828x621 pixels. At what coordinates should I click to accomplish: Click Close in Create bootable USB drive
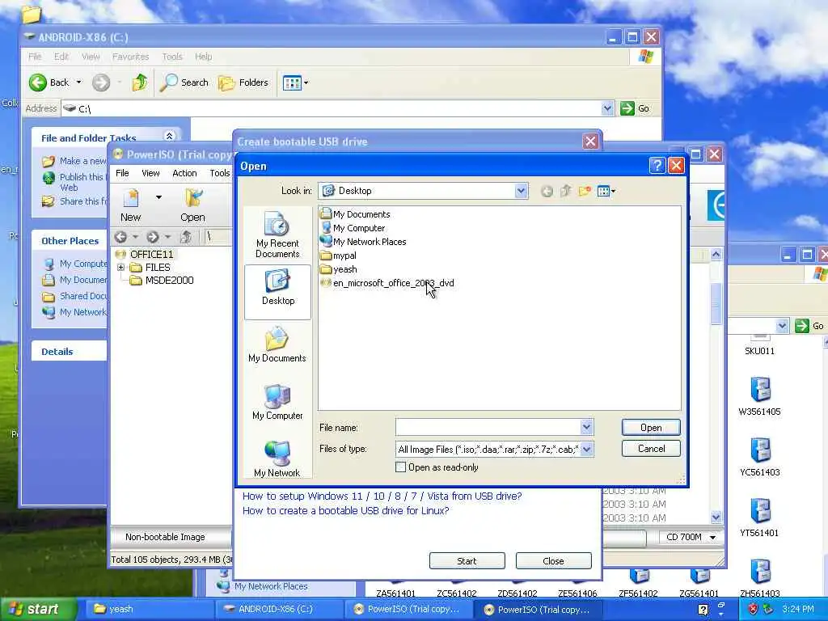click(553, 561)
